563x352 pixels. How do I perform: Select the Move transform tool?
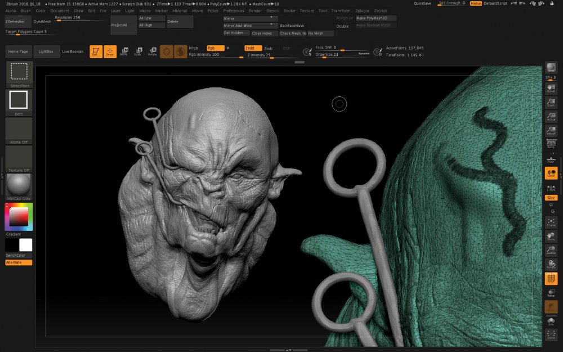[x=124, y=51]
